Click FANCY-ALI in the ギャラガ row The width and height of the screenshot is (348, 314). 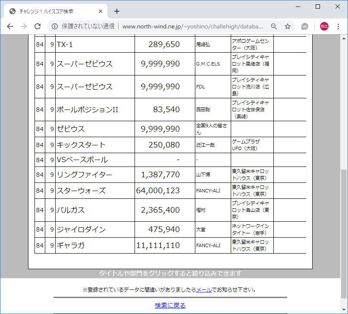click(x=208, y=245)
